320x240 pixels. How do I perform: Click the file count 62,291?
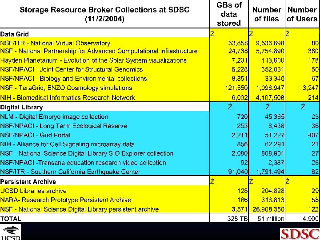point(275,144)
